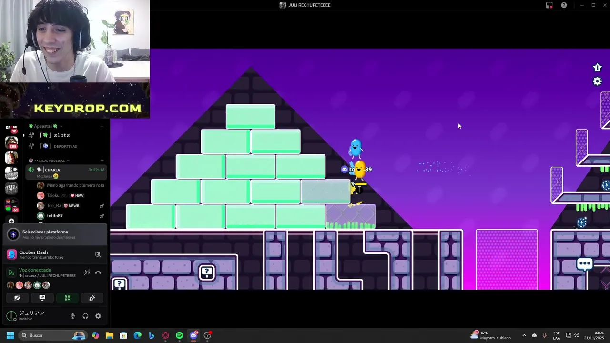Open the Deportivas channel
Image resolution: width=610 pixels, height=343 pixels.
(66, 146)
